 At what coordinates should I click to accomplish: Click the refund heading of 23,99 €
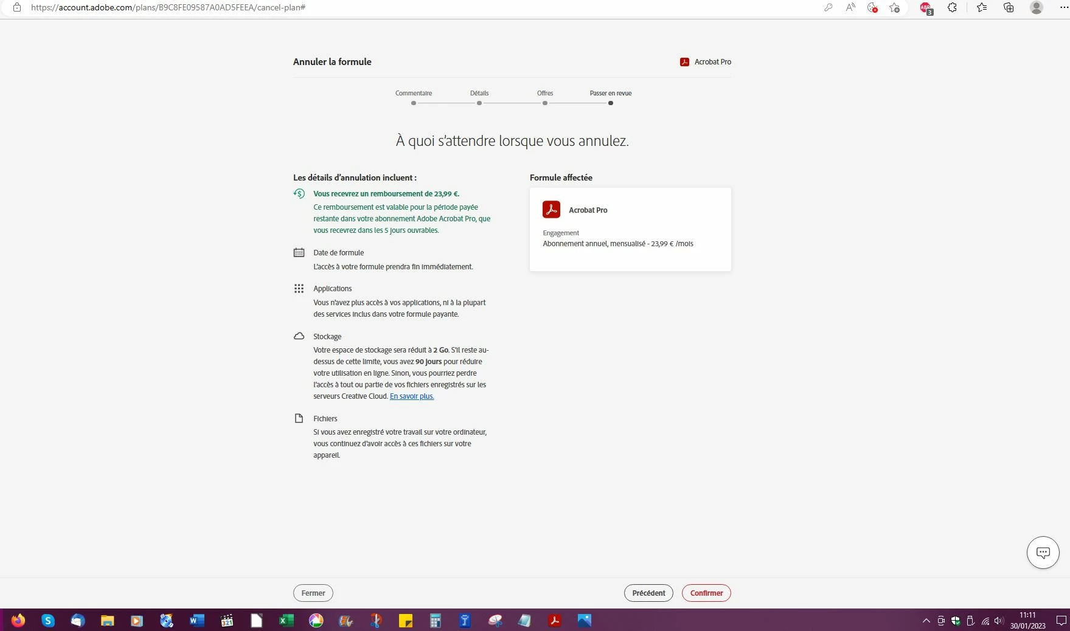coord(386,194)
